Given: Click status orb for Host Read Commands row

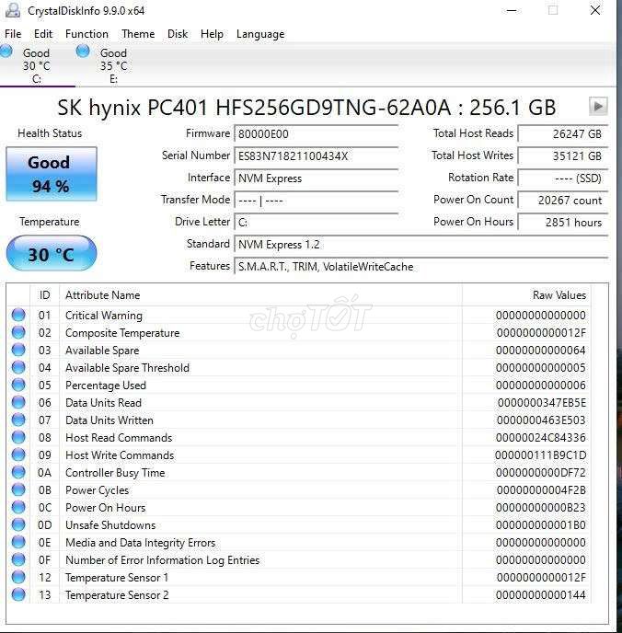Looking at the screenshot, I should click(x=18, y=437).
